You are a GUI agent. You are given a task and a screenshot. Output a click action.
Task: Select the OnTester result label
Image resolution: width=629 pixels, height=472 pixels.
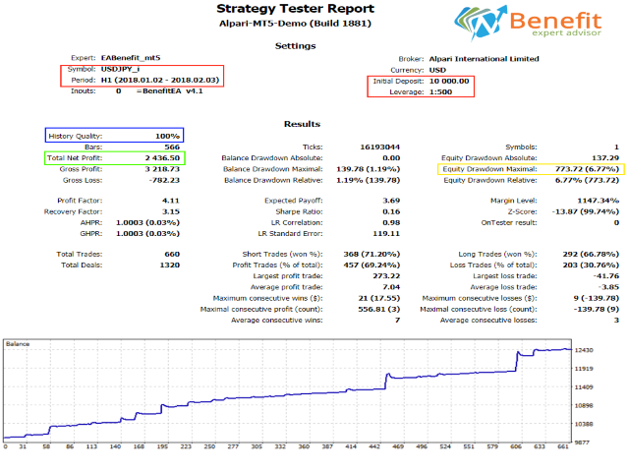pyautogui.click(x=509, y=222)
